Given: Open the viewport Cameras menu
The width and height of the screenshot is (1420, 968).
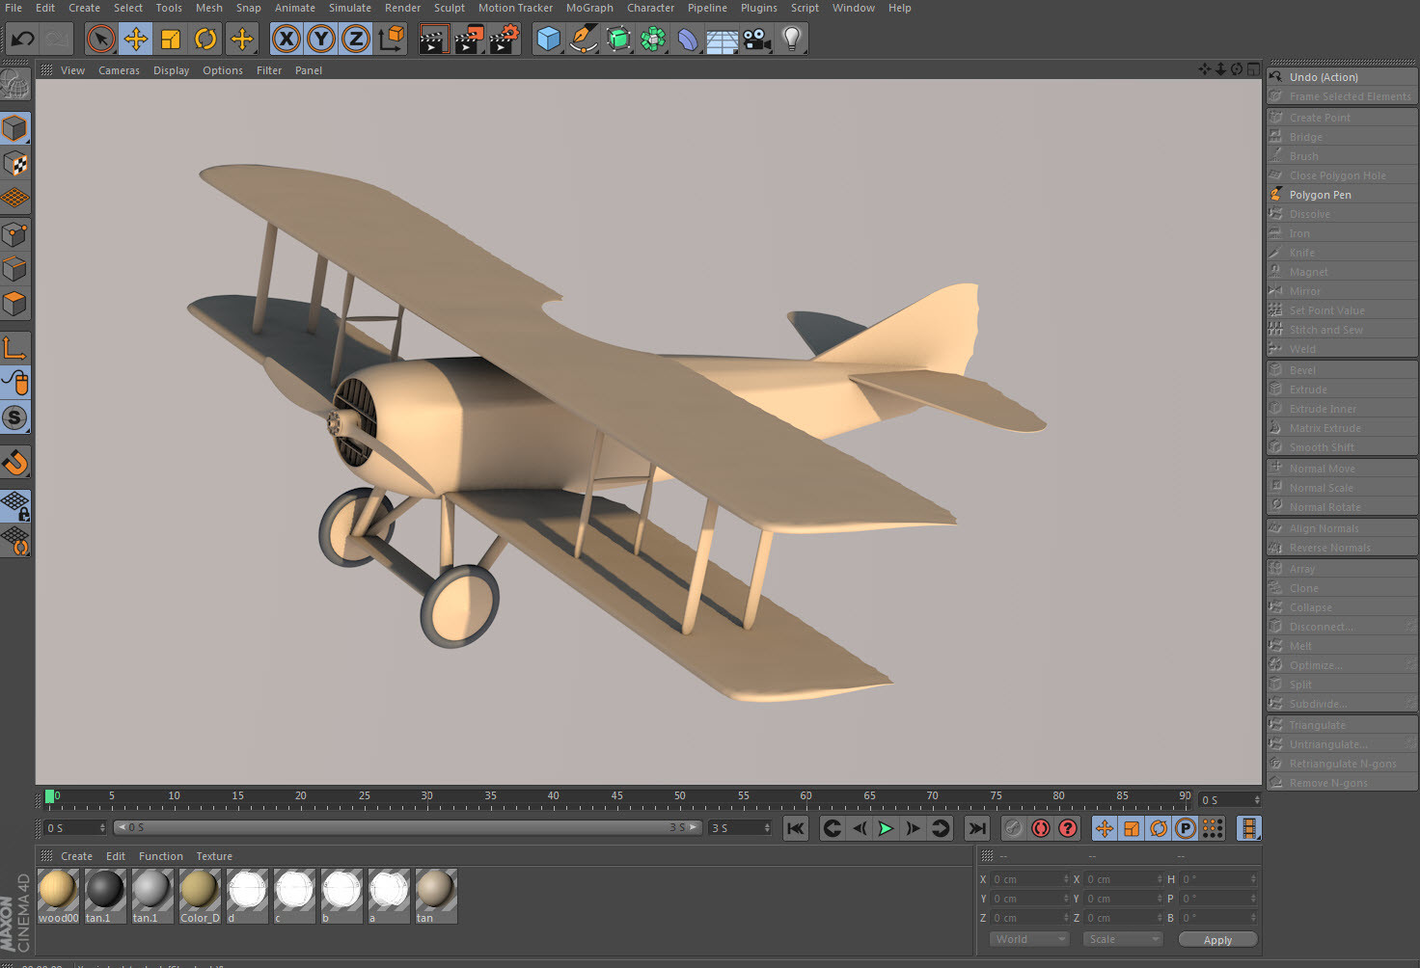Looking at the screenshot, I should (119, 70).
